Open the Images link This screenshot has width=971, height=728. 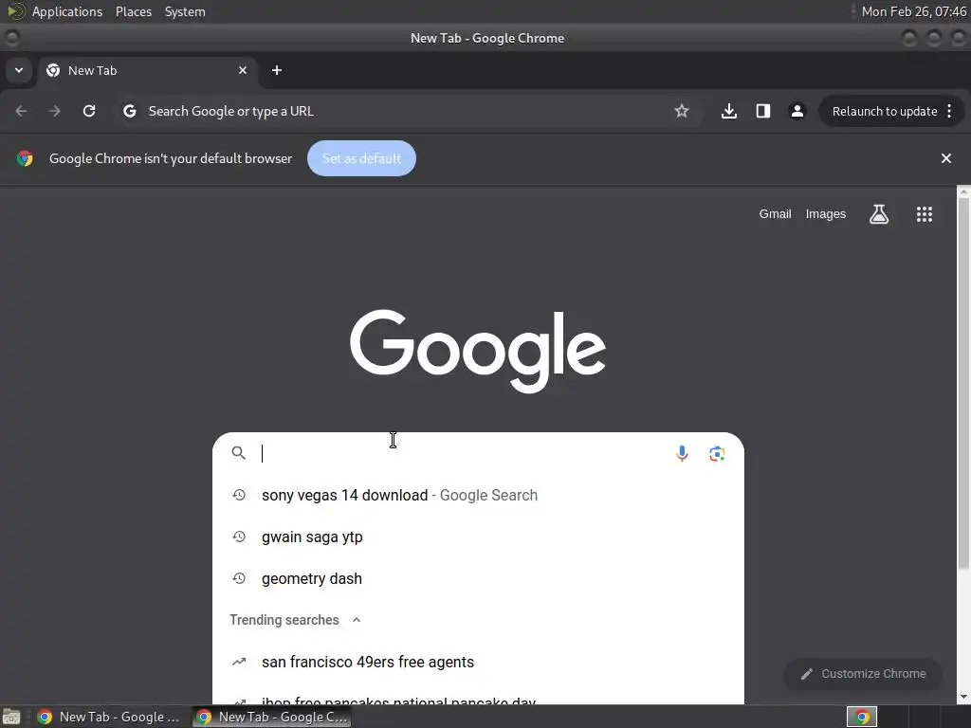click(826, 214)
